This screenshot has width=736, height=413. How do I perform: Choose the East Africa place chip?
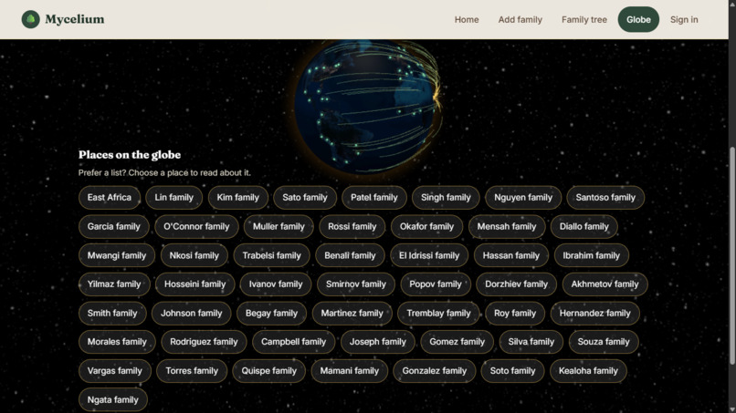point(109,197)
